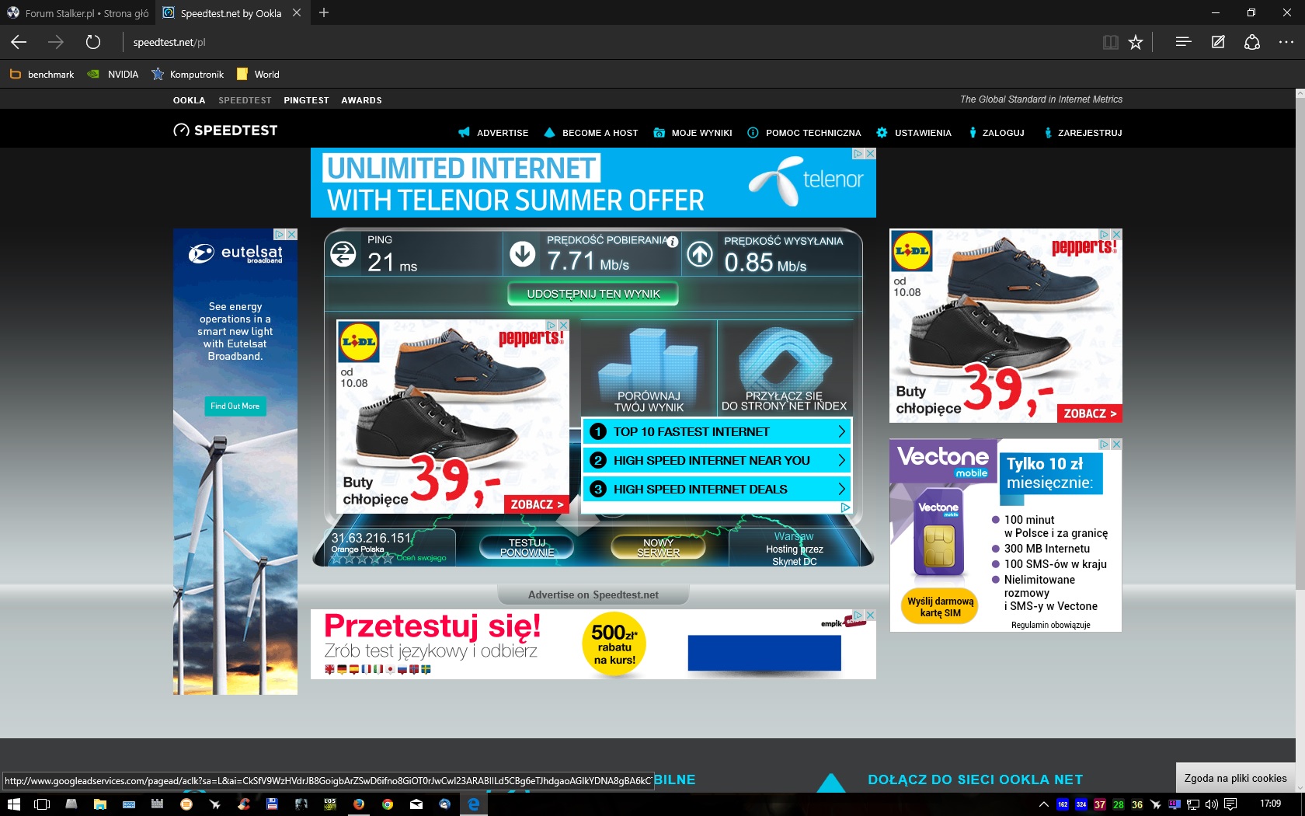Click the download speed info icon
1305x816 pixels.
click(x=673, y=242)
